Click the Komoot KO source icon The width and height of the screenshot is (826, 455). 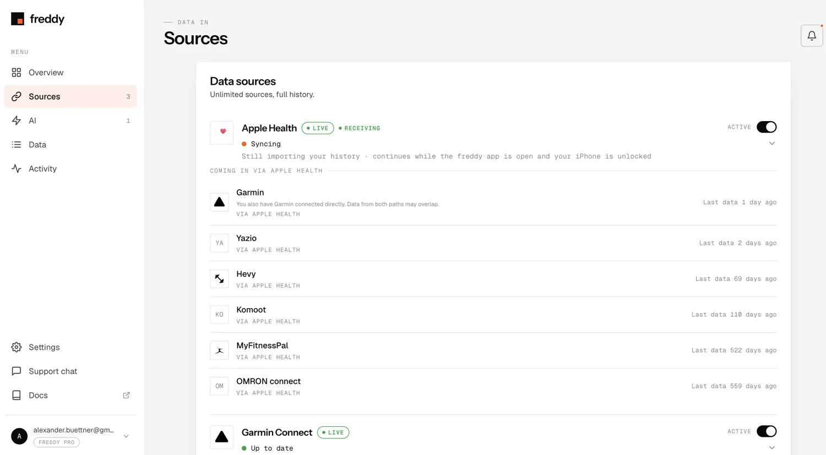(x=219, y=315)
